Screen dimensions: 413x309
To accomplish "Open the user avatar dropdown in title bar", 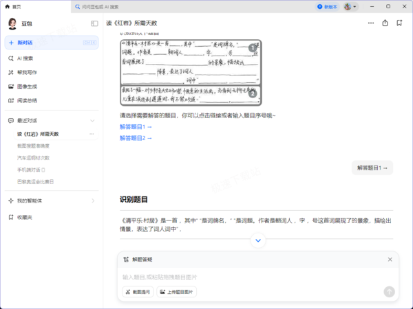I will point(350,7).
